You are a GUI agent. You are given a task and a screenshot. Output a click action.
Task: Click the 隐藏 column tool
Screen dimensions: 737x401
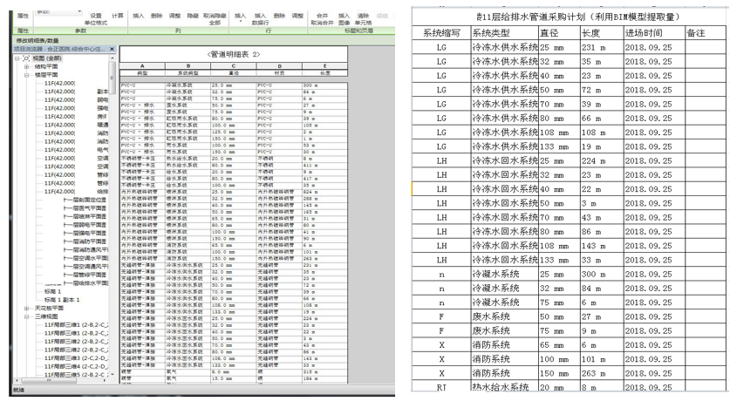click(x=193, y=16)
